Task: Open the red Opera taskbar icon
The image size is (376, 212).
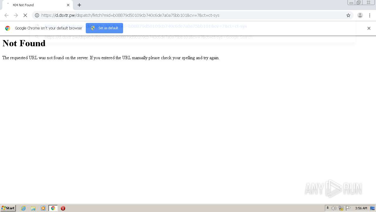Action: coord(63,208)
